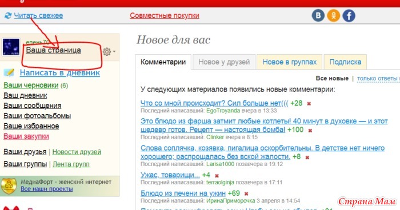Open Лента групп
Viewport: 400px width, 210px height.
pos(71,164)
